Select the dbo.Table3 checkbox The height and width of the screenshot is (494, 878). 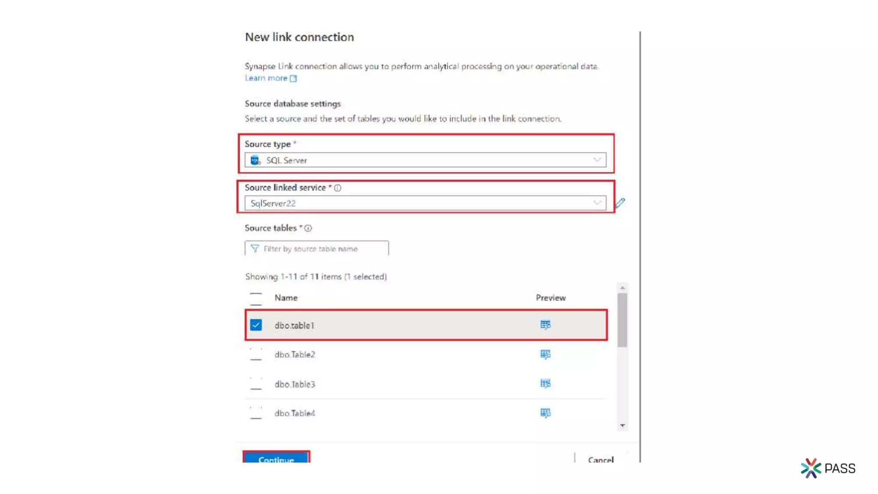256,383
